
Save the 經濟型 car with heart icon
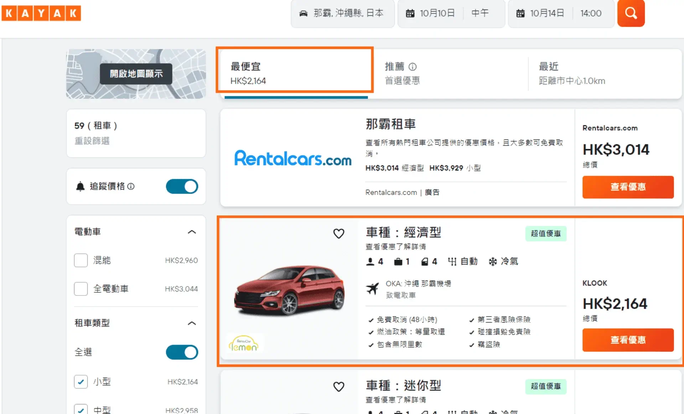(338, 234)
